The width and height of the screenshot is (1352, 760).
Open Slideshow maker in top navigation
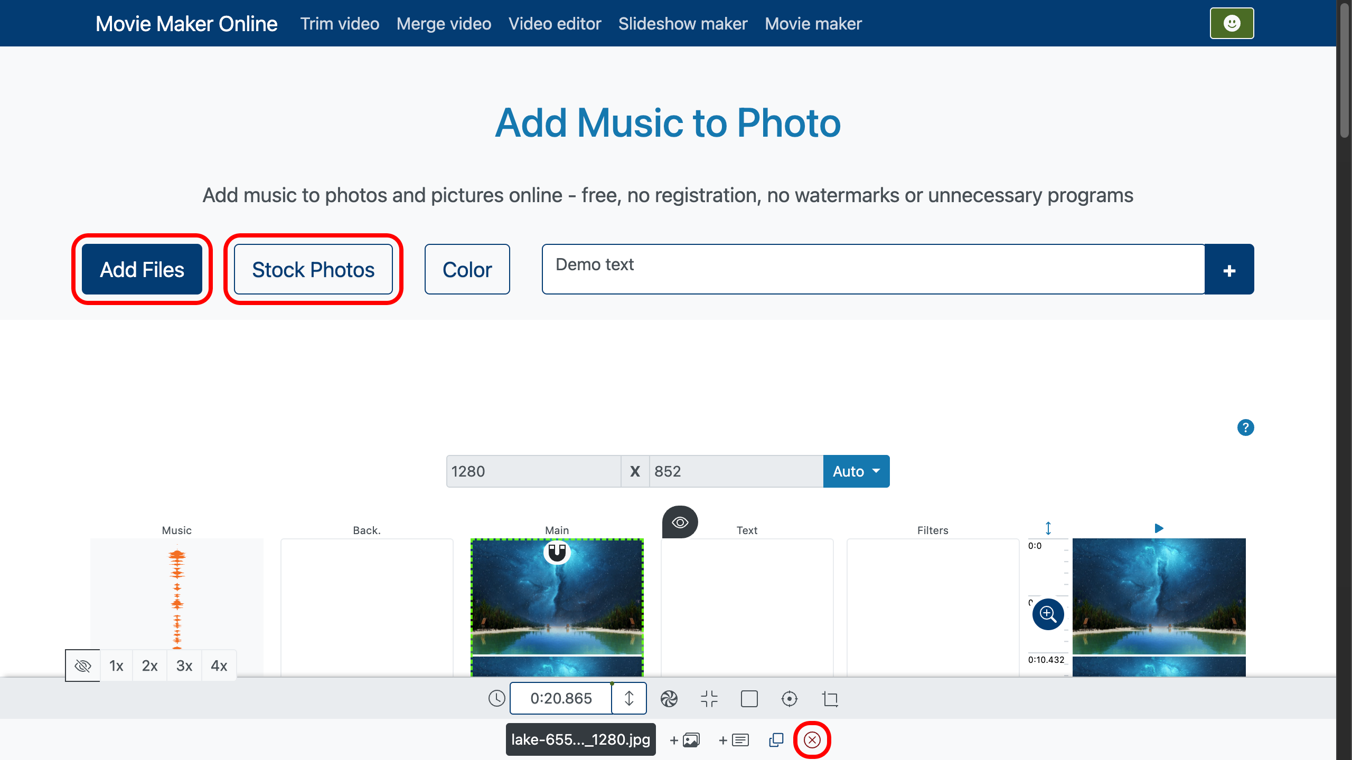(x=683, y=23)
